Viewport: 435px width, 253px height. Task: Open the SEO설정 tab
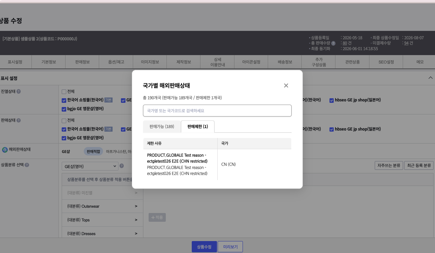tap(386, 62)
